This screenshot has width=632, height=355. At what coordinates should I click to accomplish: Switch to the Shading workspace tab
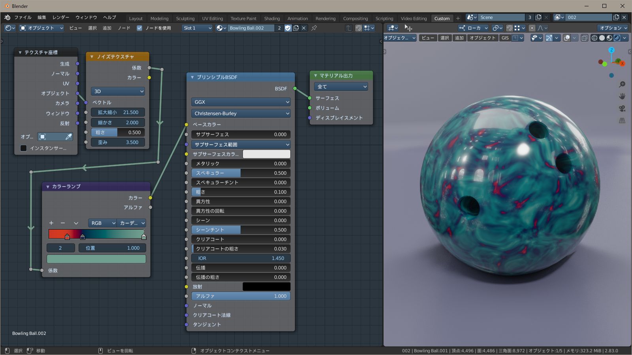[272, 18]
